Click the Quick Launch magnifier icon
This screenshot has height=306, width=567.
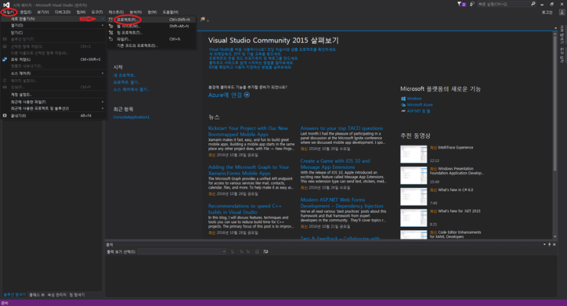533,4
